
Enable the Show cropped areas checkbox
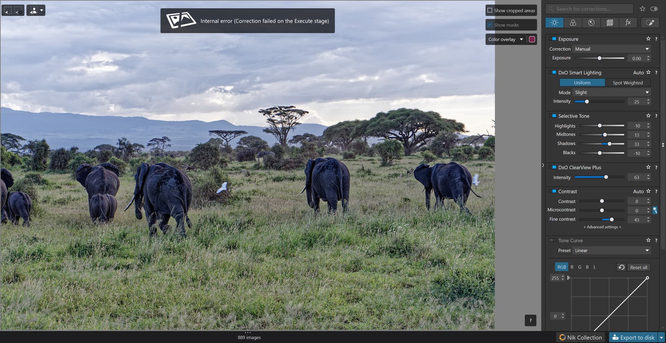[490, 10]
